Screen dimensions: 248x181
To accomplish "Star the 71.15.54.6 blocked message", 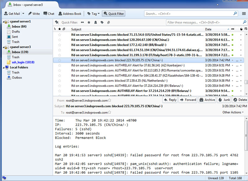I will tap(60, 35).
